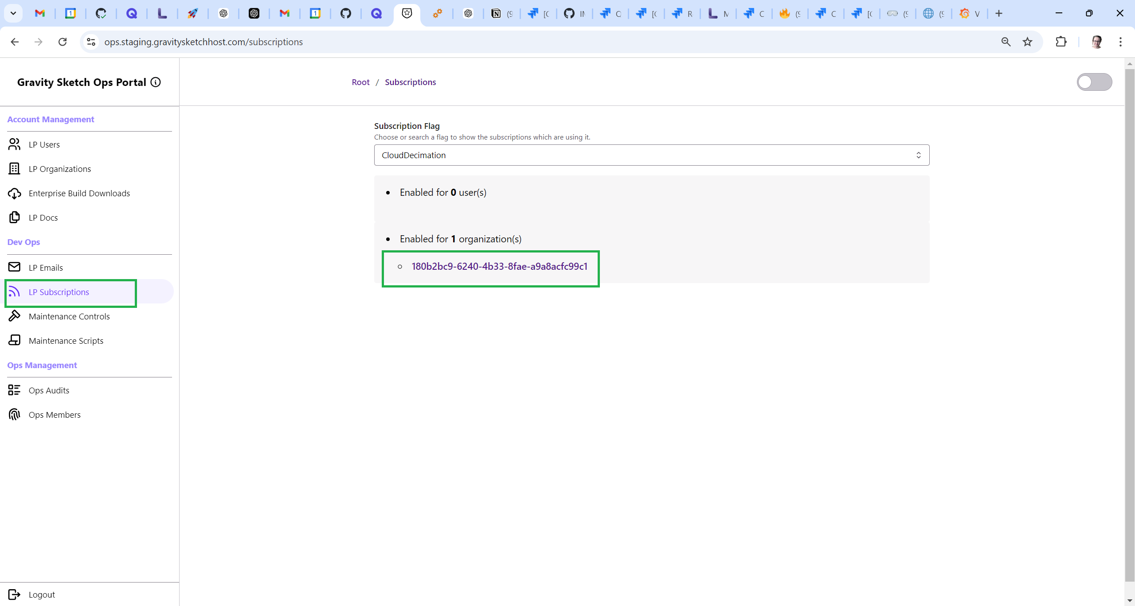Select LP Subscriptions in the sidebar

(x=59, y=292)
